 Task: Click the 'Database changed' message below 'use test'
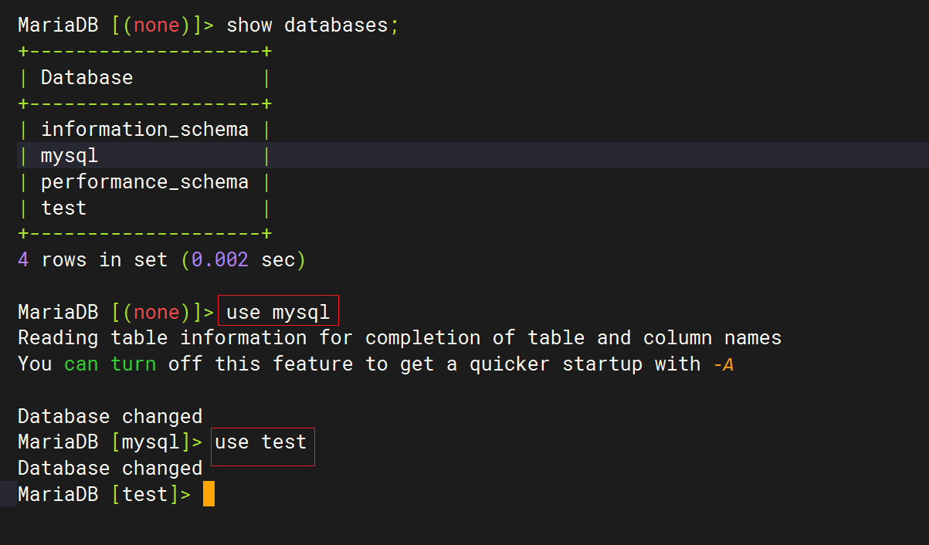[x=110, y=469]
